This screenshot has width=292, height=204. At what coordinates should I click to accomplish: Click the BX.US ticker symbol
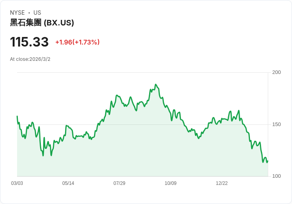click(x=59, y=23)
